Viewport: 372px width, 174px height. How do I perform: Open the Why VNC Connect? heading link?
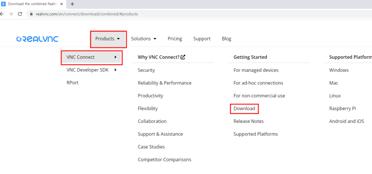click(x=159, y=57)
